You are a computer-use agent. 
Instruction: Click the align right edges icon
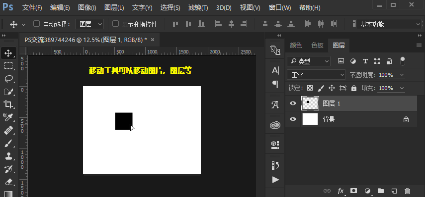244,24
